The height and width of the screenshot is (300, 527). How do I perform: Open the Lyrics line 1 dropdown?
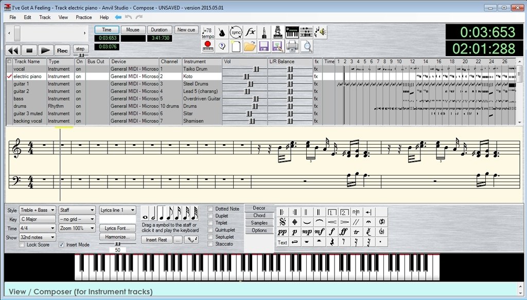(117, 210)
